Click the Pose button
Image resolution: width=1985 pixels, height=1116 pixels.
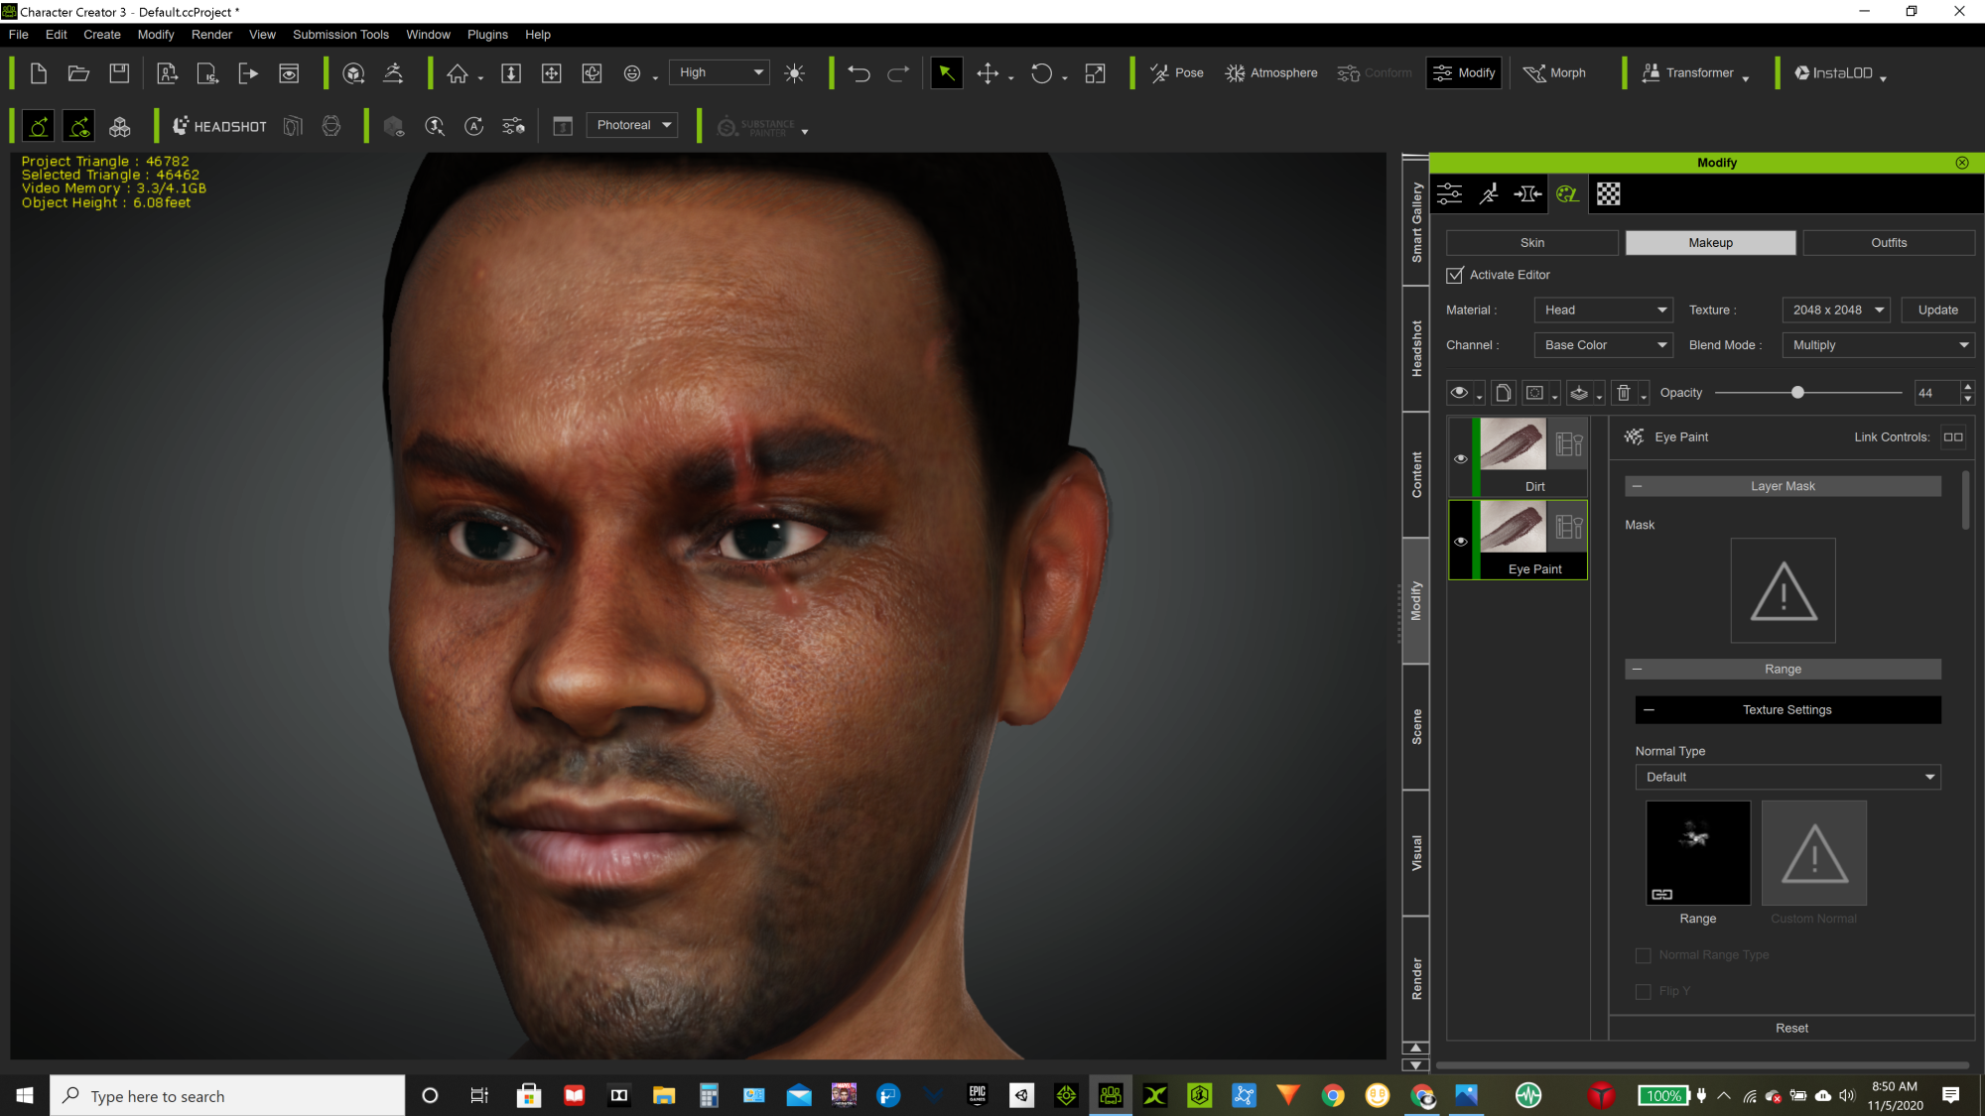pos(1177,73)
